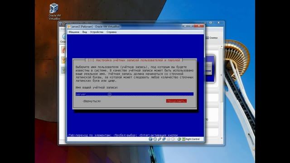Screen dimensions: 290x163
Task: Click the VM preview thumbnail in the Manager window
Action: coord(210,68)
